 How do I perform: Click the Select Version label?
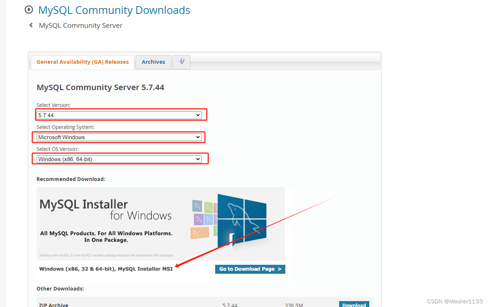(54, 105)
